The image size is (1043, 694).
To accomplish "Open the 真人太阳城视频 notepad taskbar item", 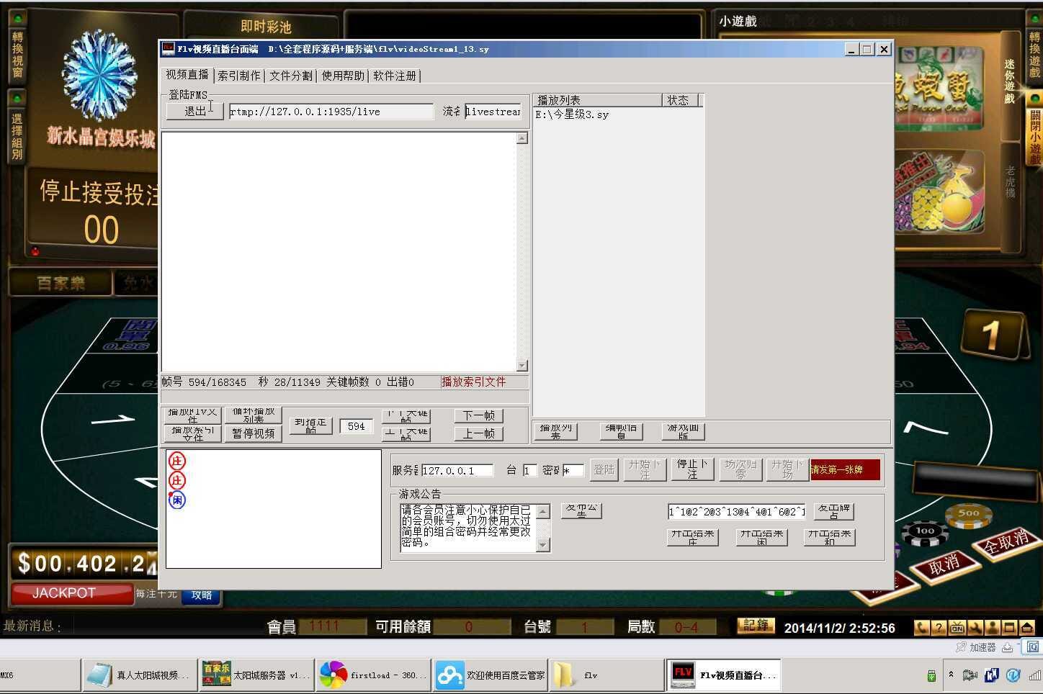I will pyautogui.click(x=140, y=675).
